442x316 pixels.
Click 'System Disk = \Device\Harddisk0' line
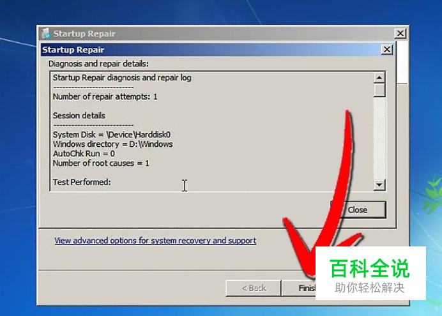coord(112,135)
